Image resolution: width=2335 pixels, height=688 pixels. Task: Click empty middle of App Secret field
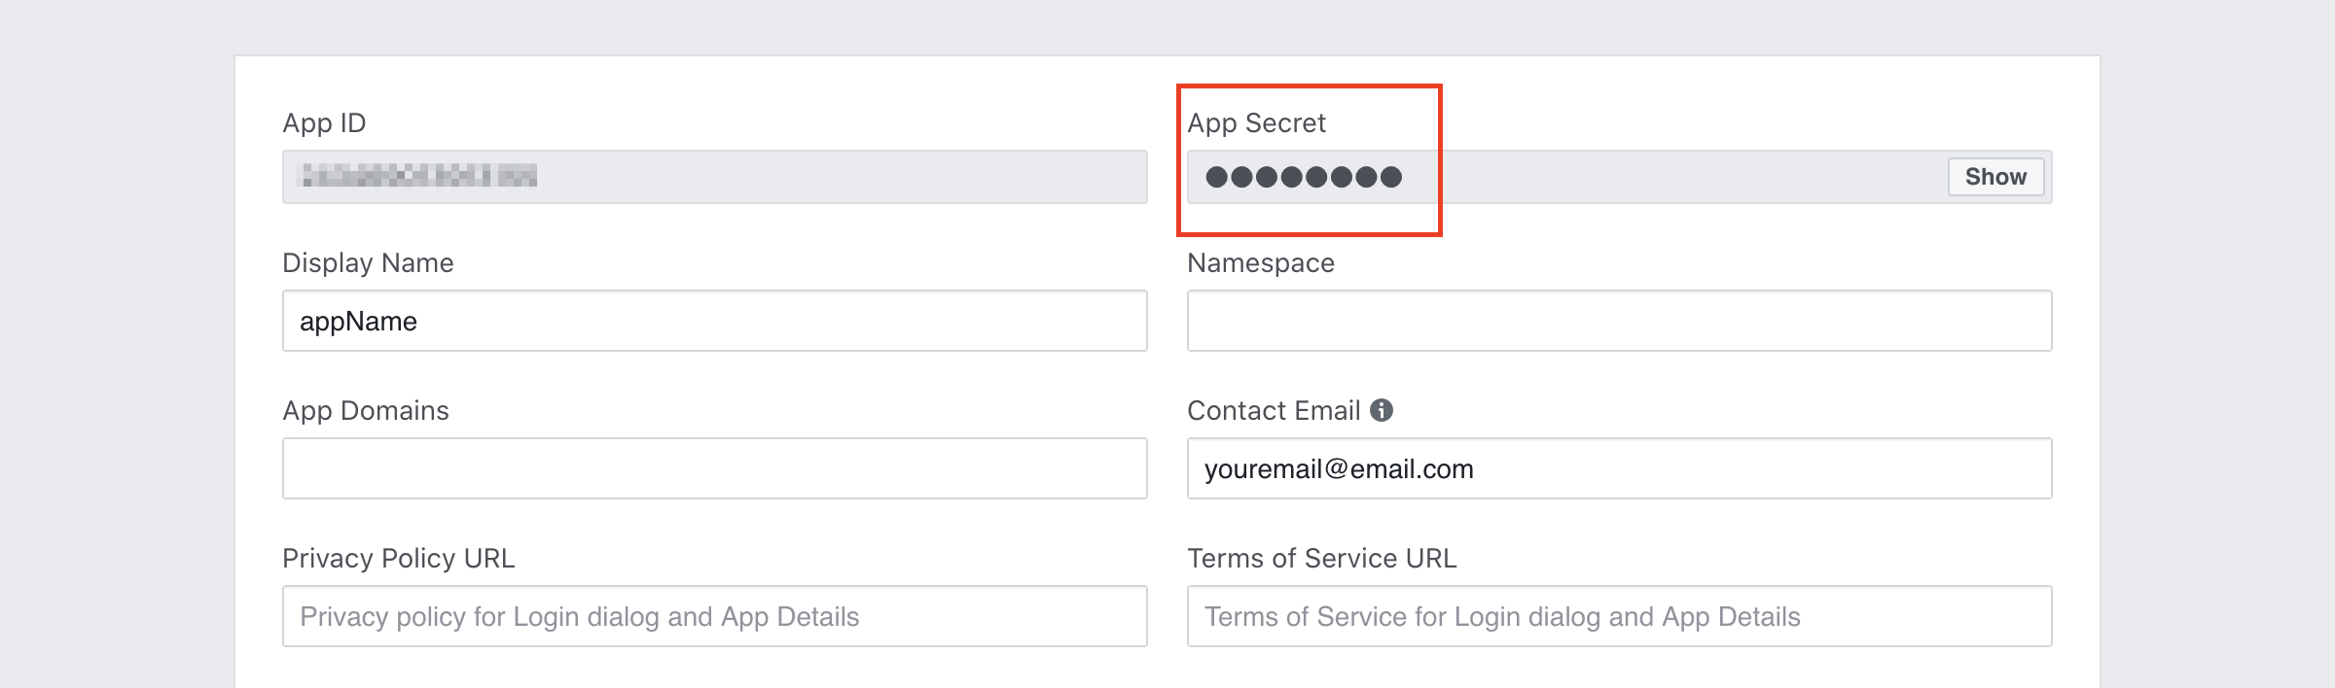pyautogui.click(x=1673, y=177)
